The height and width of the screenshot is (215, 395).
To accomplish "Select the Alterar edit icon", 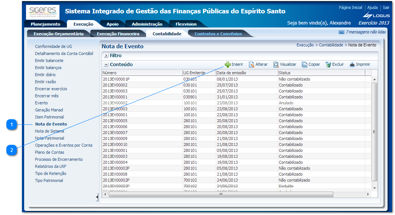I will pyautogui.click(x=251, y=64).
